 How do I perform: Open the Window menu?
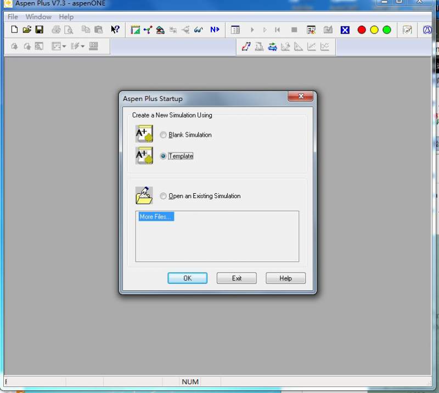coord(38,17)
